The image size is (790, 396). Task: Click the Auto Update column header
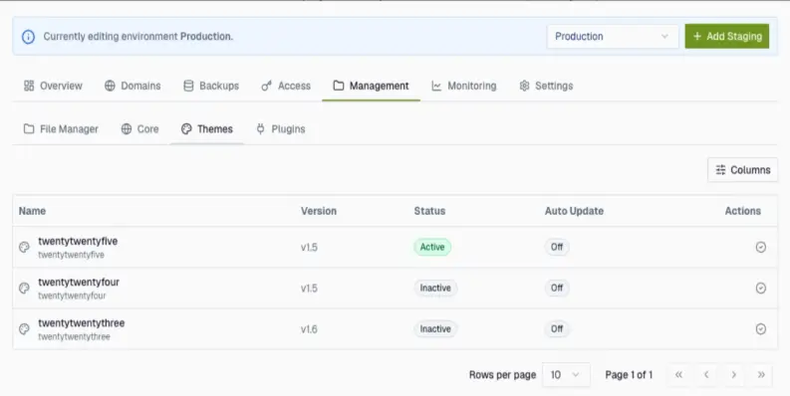click(x=574, y=211)
